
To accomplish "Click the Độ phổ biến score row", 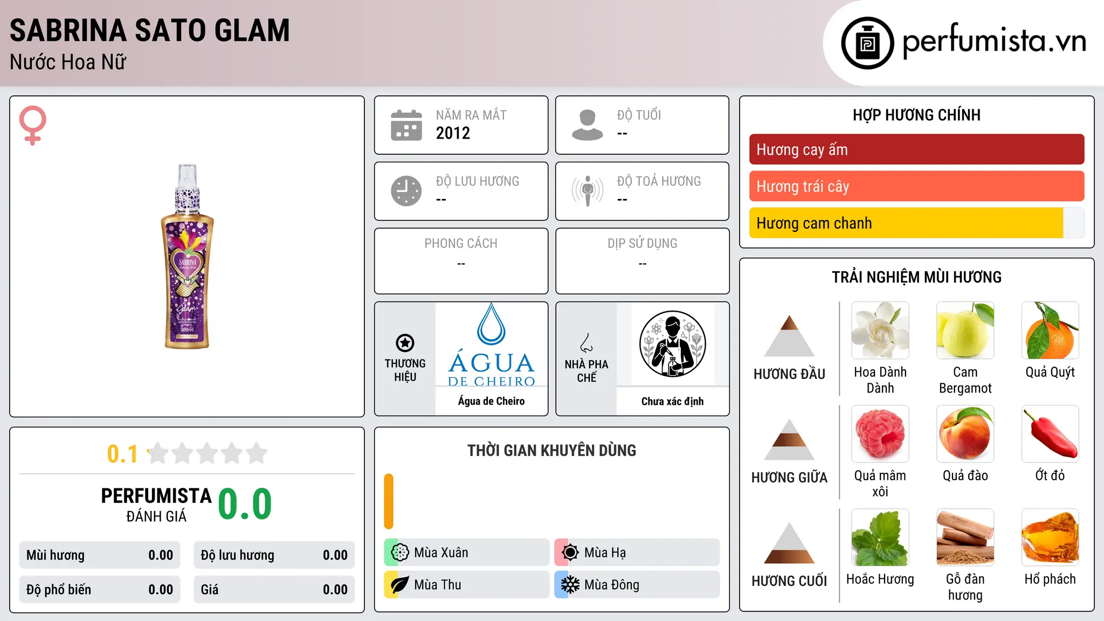I will coord(100,590).
